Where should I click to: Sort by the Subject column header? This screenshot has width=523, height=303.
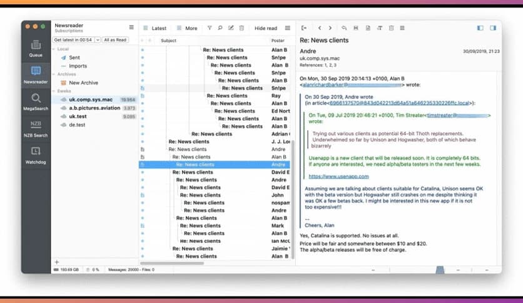168,40
